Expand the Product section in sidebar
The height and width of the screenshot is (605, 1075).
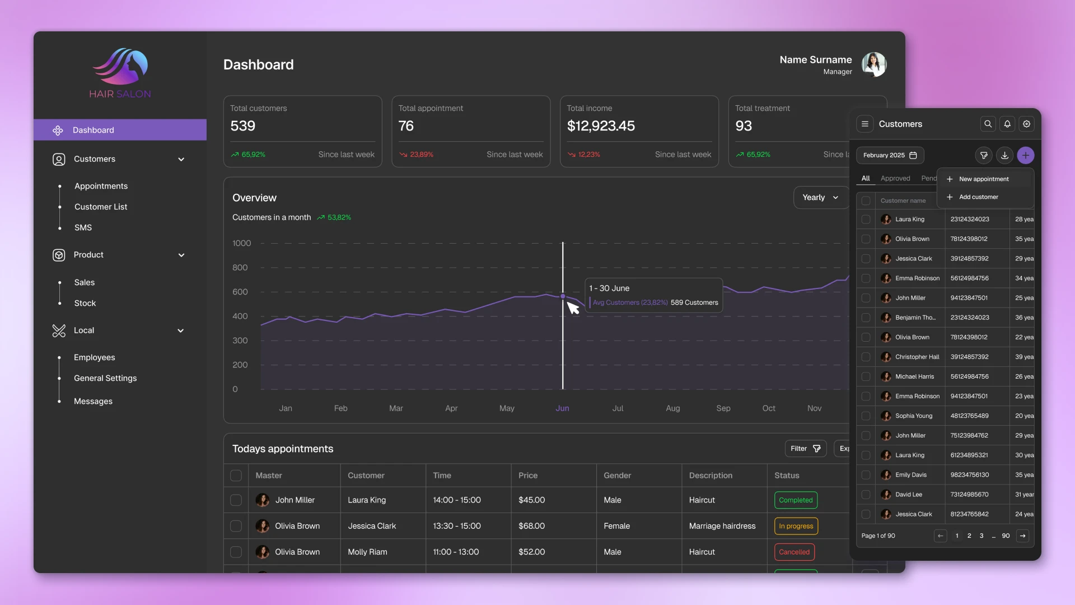tap(181, 255)
